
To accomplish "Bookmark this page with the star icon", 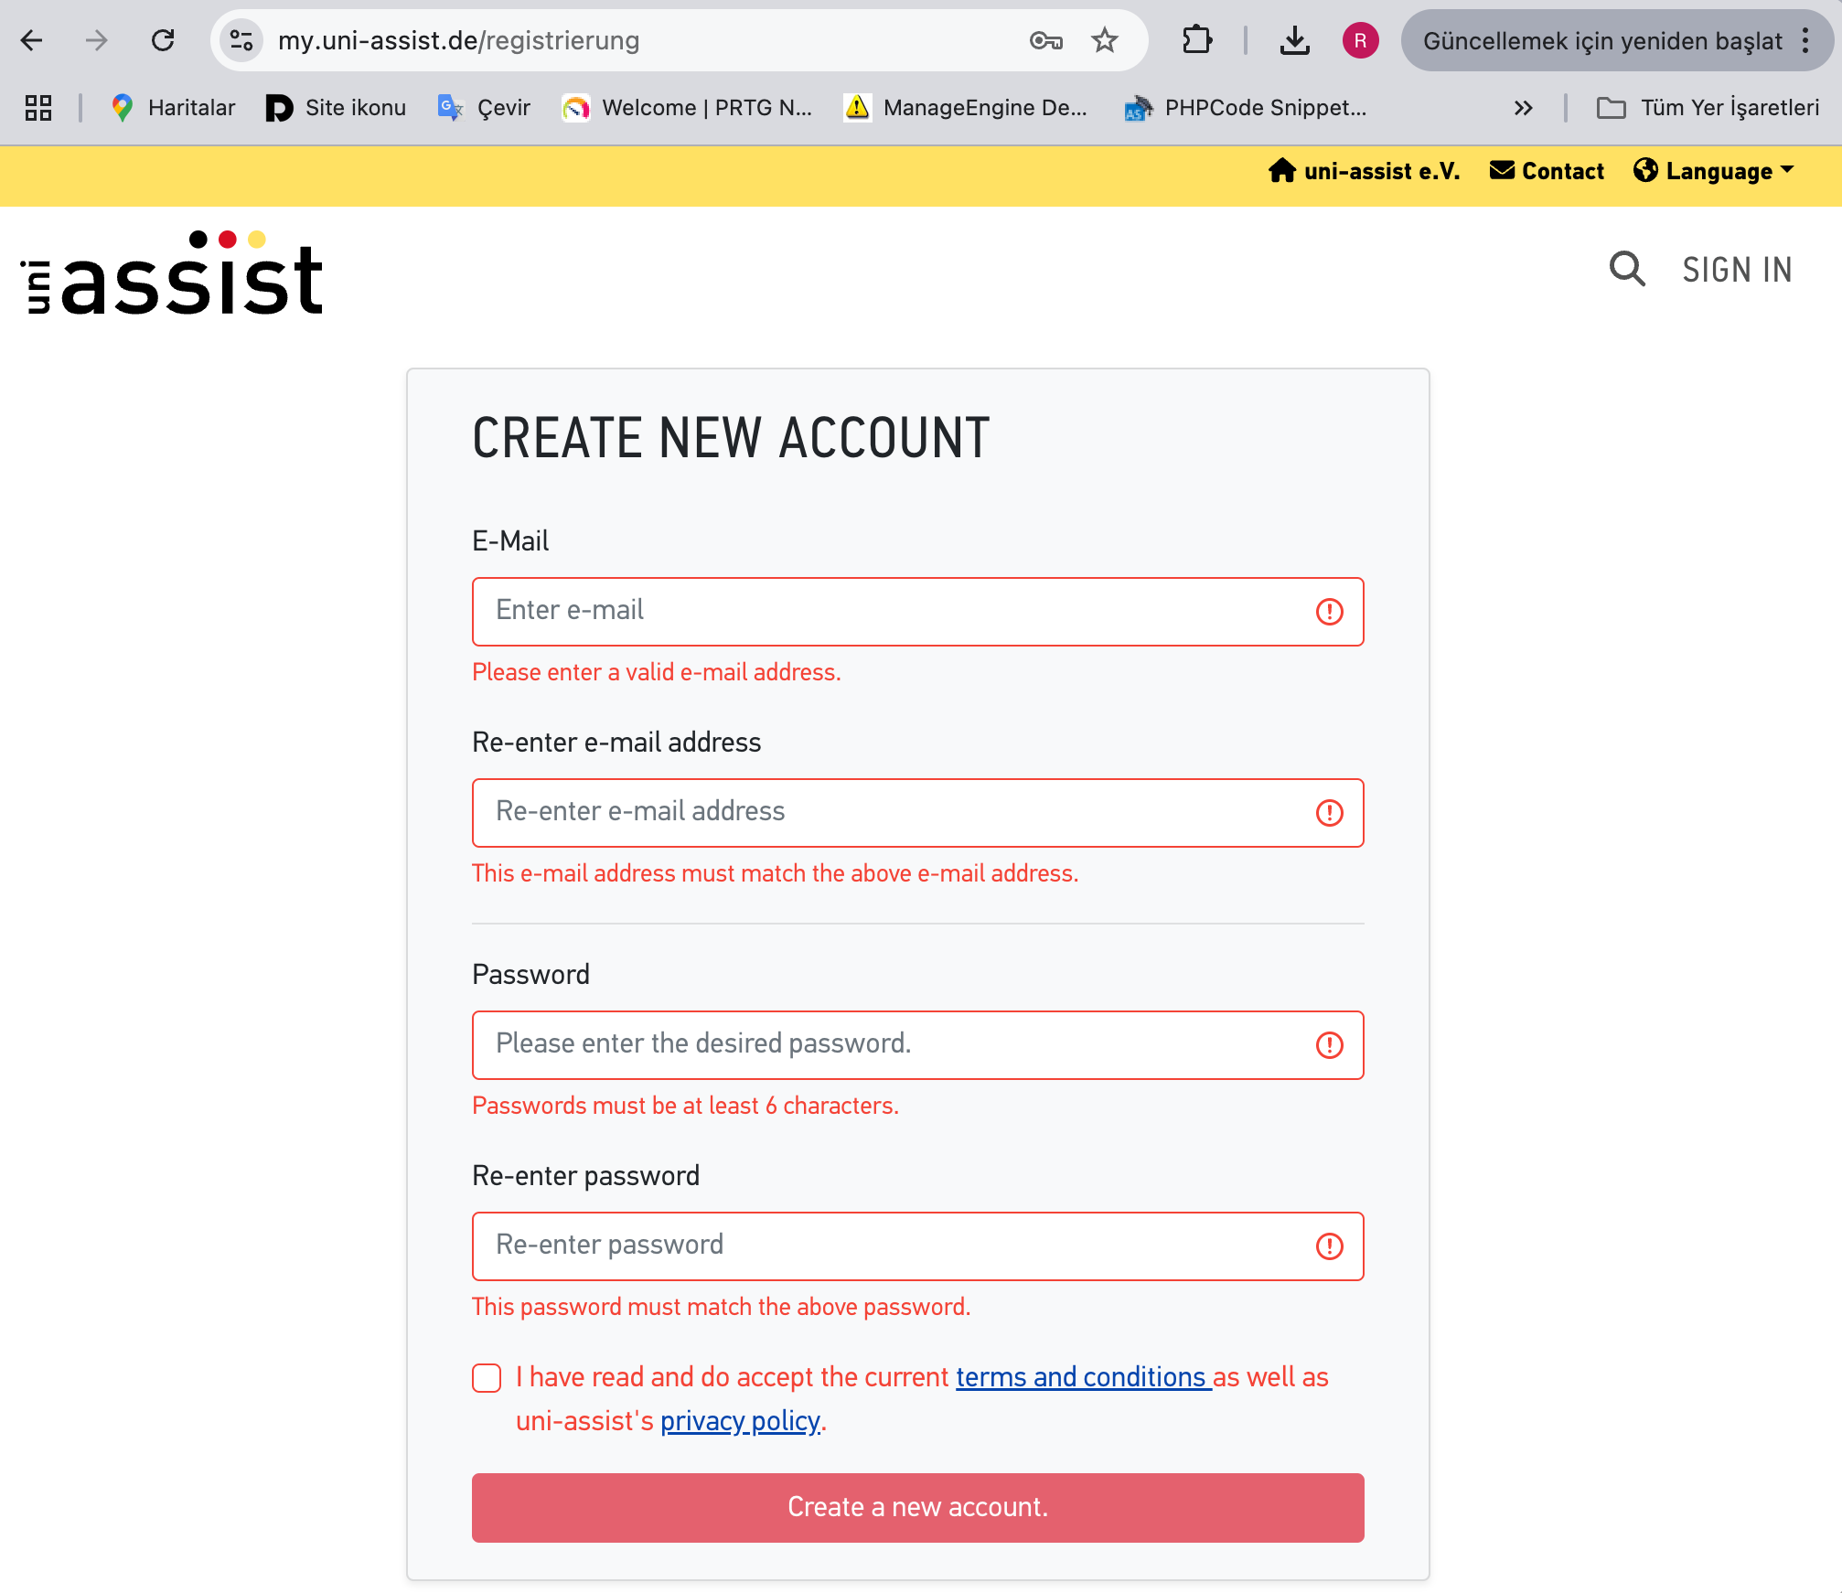I will [x=1105, y=40].
